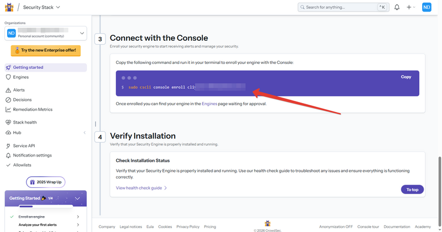The height and width of the screenshot is (232, 442).
Task: Toggle Anonymization OFF in footer
Action: tap(336, 226)
